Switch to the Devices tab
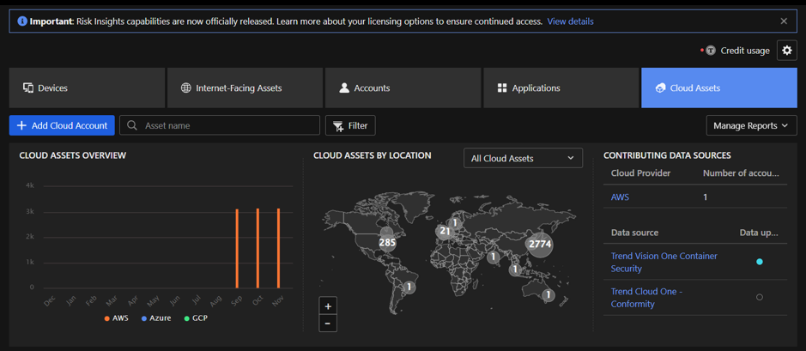Viewport: 806px width, 351px height. [87, 88]
